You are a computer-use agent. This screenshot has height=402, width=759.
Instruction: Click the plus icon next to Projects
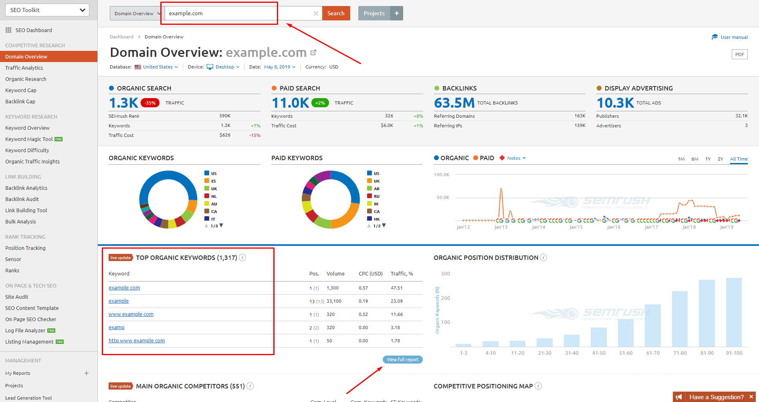tap(397, 13)
